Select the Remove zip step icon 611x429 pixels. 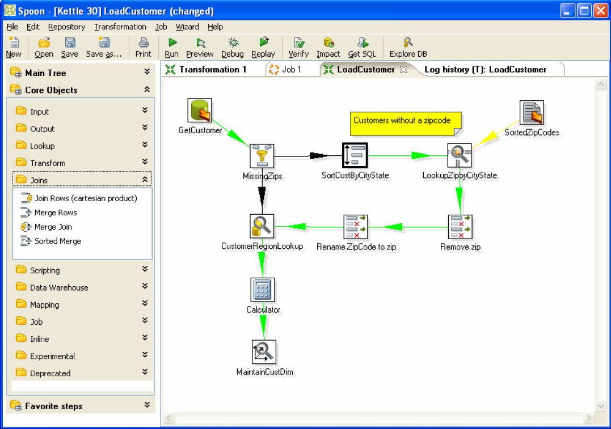pyautogui.click(x=460, y=227)
